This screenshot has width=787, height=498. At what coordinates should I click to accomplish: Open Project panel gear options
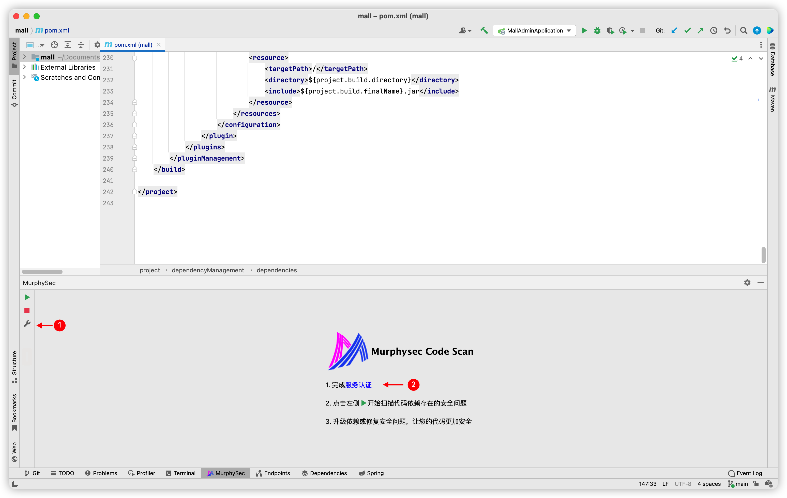(x=97, y=45)
